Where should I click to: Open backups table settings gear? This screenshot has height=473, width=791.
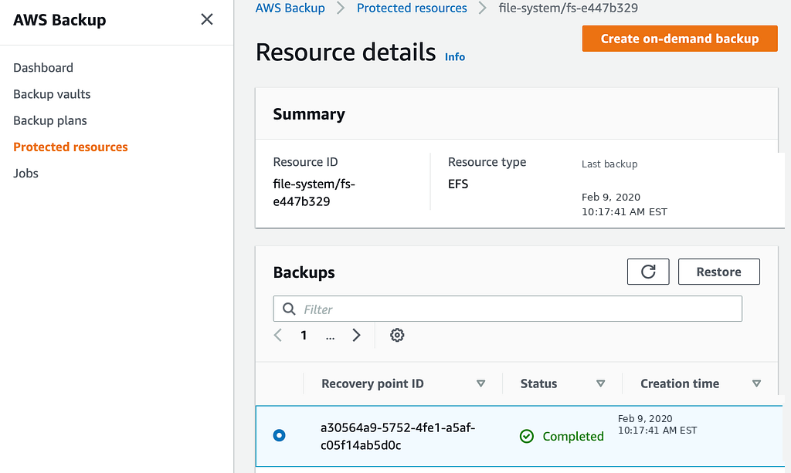(397, 335)
